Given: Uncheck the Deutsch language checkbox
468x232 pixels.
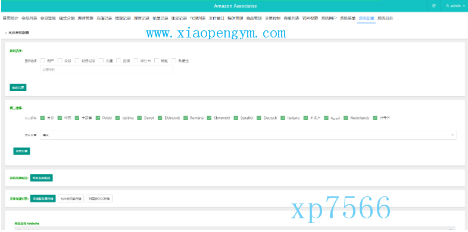Looking at the screenshot, I should coord(259,118).
